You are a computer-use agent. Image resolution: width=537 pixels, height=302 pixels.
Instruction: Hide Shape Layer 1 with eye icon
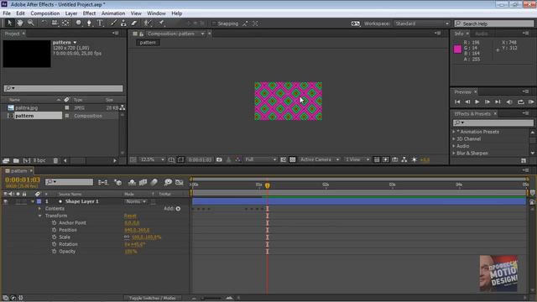6,201
